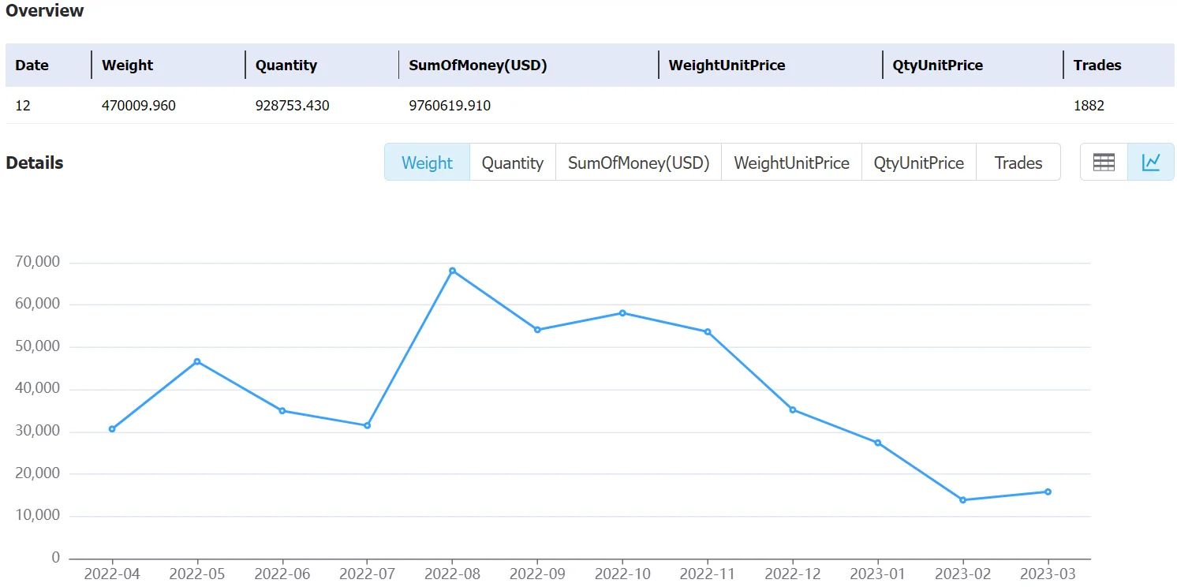
Task: Select the Weight tab
Action: pyautogui.click(x=427, y=163)
